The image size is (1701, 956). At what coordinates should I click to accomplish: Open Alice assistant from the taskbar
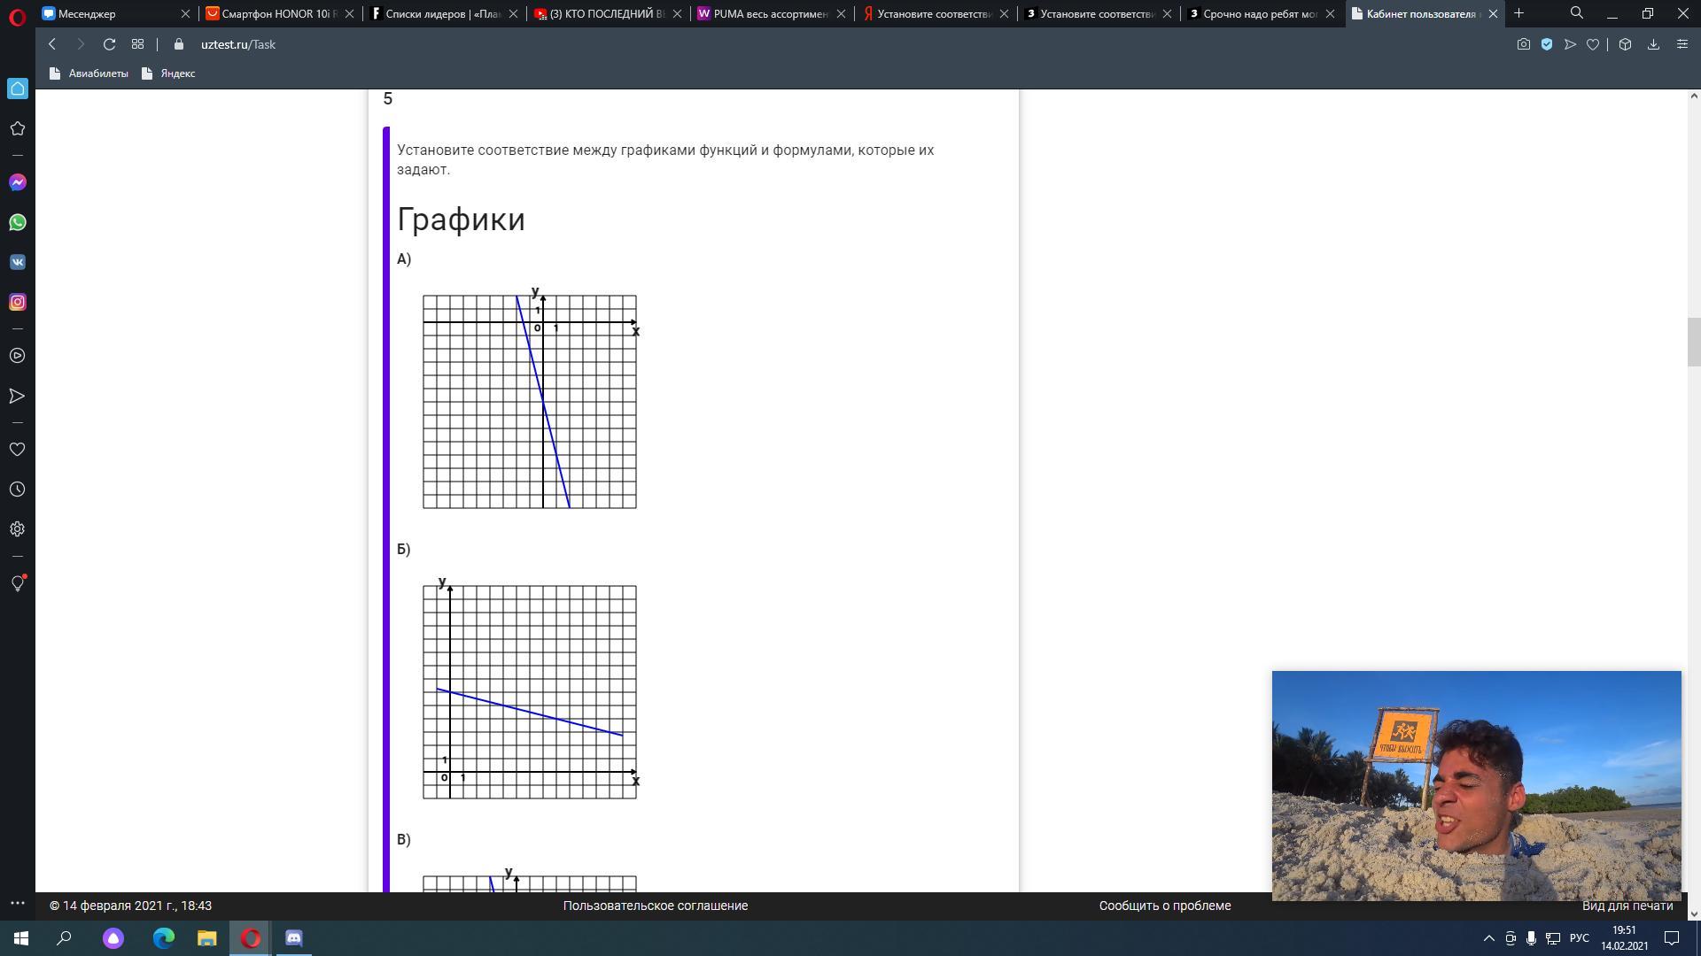point(113,938)
